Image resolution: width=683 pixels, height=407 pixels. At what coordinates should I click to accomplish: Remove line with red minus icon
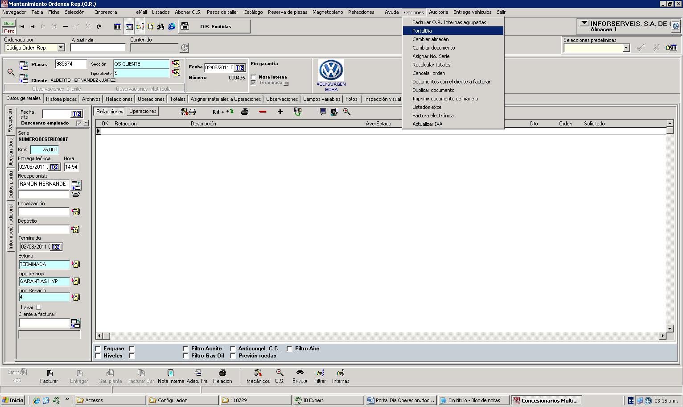tap(263, 112)
